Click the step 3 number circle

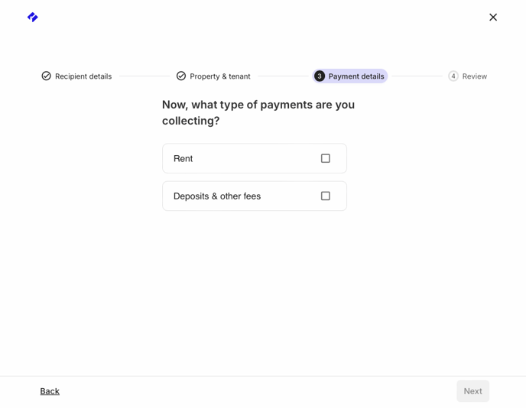click(x=320, y=76)
